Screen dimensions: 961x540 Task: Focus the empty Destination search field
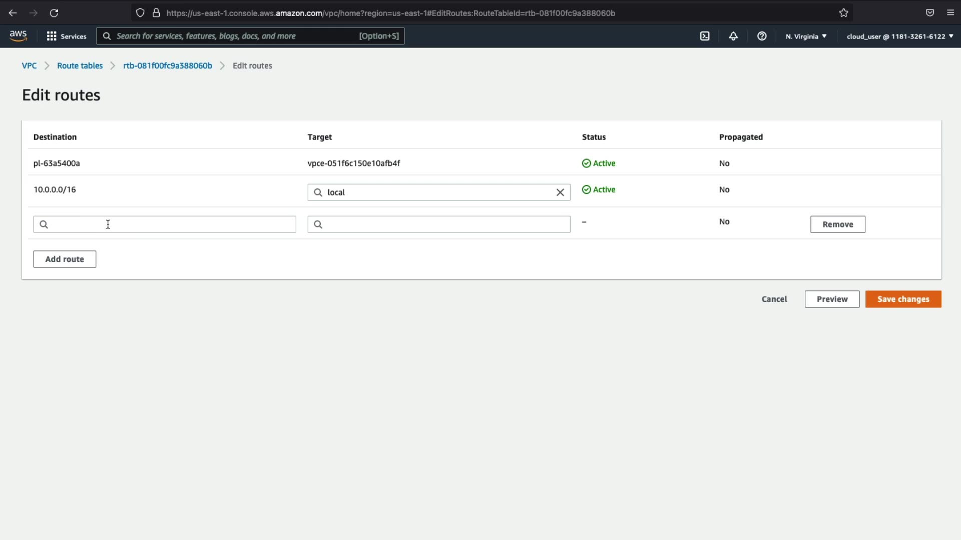(165, 224)
